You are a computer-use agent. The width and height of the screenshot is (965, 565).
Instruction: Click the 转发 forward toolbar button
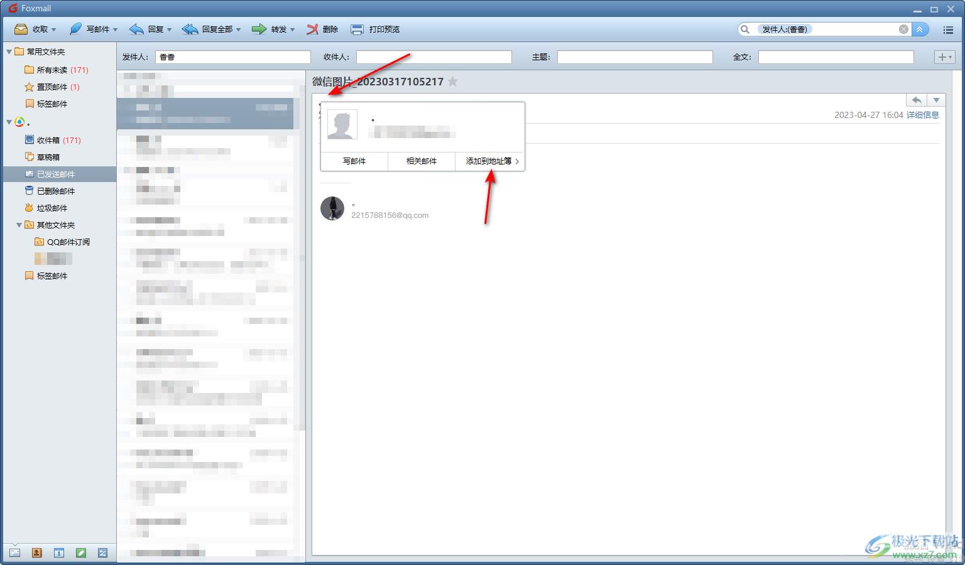click(270, 29)
